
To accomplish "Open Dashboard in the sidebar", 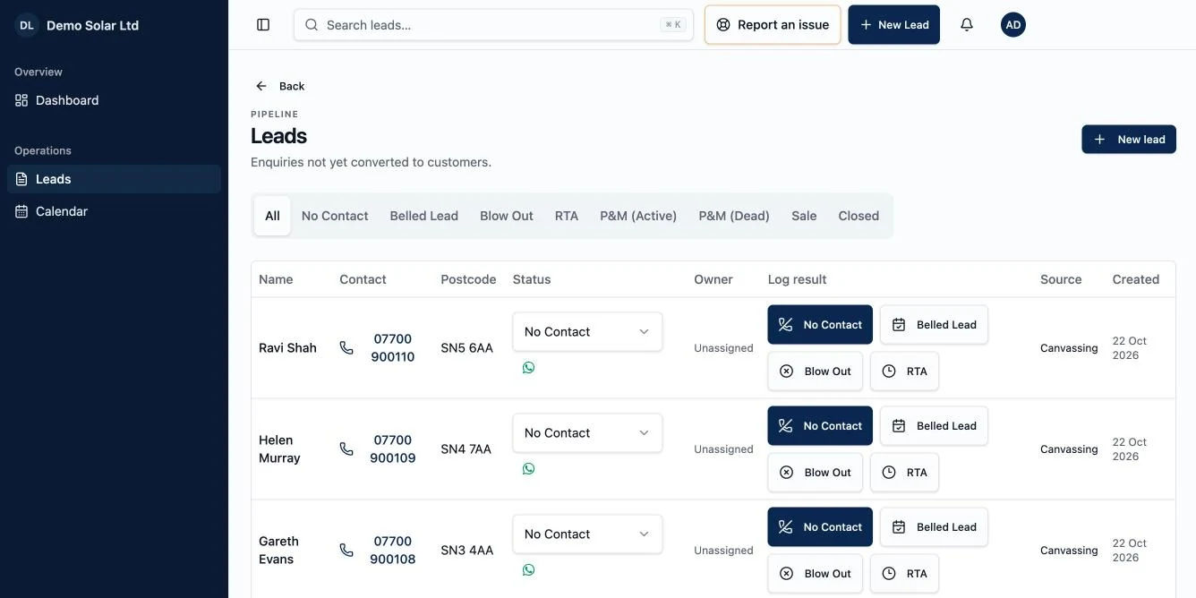I will (x=114, y=100).
